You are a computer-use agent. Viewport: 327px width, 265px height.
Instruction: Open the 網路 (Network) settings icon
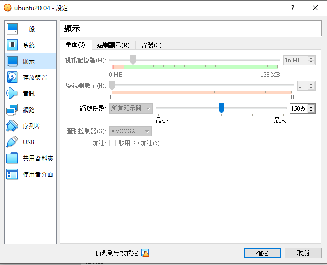tap(13, 110)
